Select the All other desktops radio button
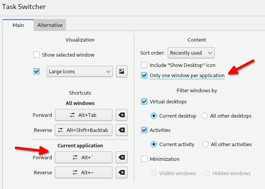 pyautogui.click(x=205, y=116)
